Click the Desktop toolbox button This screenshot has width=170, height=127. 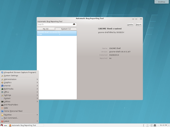pos(161,2)
